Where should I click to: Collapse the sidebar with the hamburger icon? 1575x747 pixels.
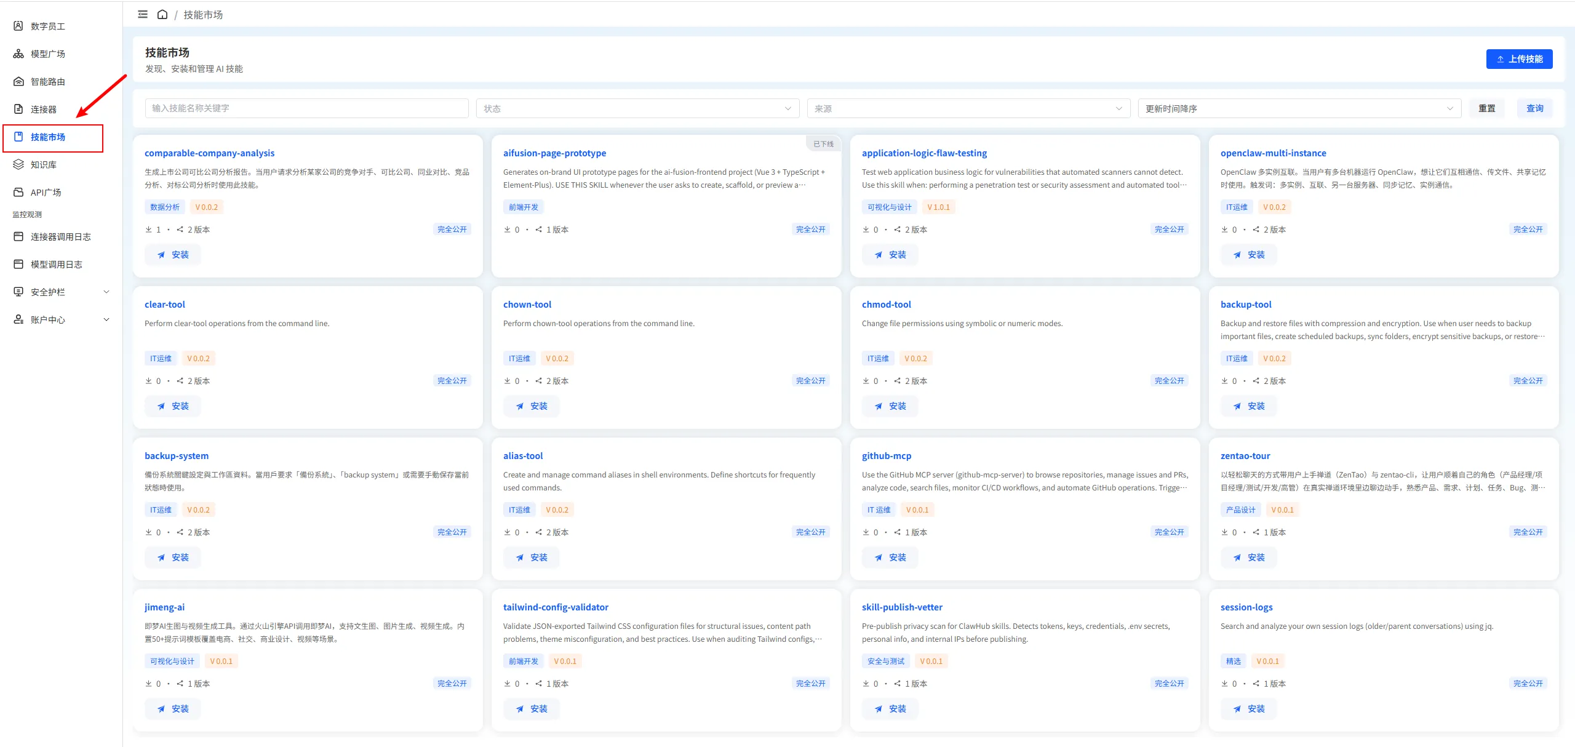pyautogui.click(x=143, y=14)
